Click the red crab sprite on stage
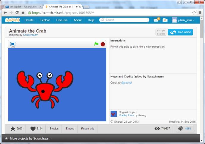This screenshot has width=205, height=144. pos(45,89)
